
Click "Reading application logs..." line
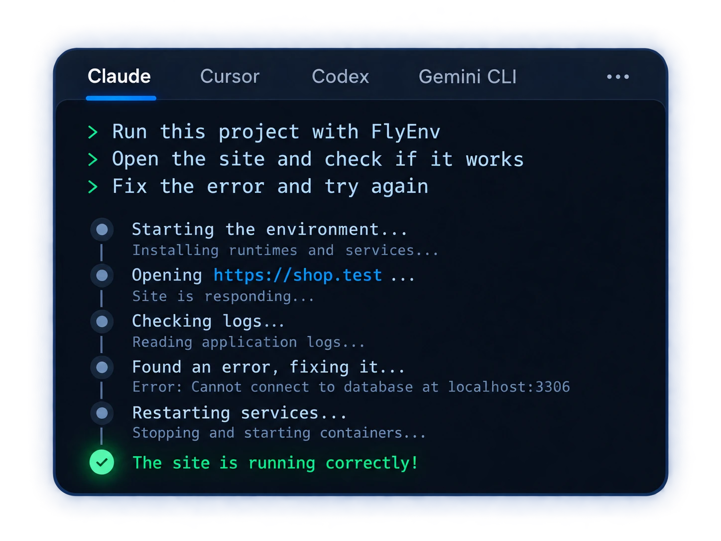tap(248, 342)
